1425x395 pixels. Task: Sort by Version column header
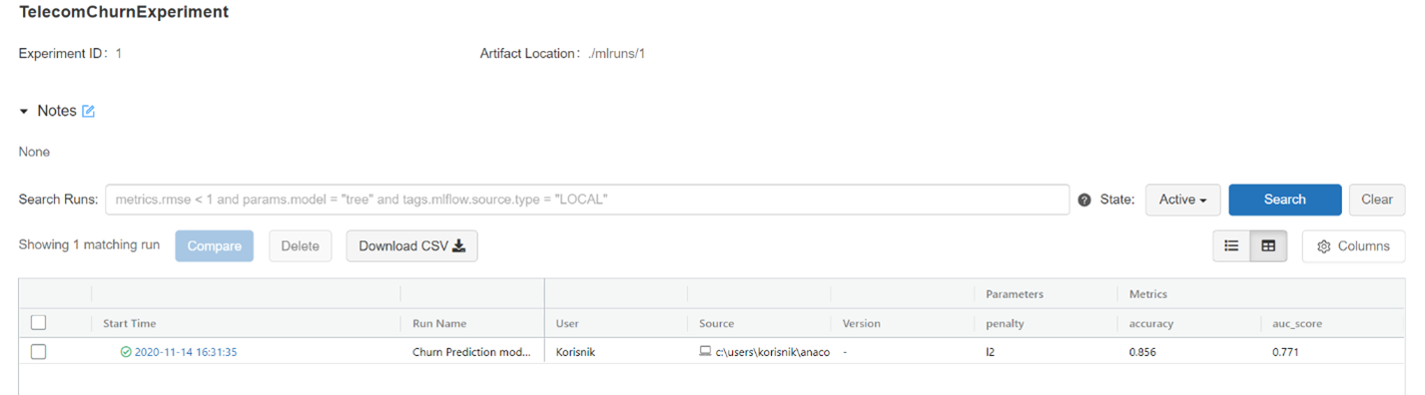click(862, 324)
